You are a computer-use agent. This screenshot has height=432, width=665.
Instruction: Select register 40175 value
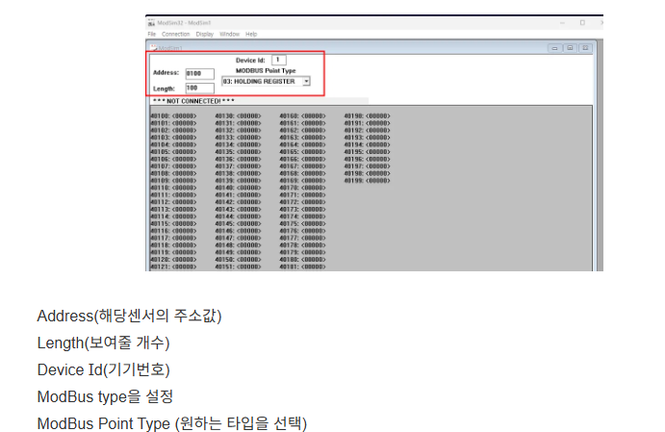click(314, 223)
